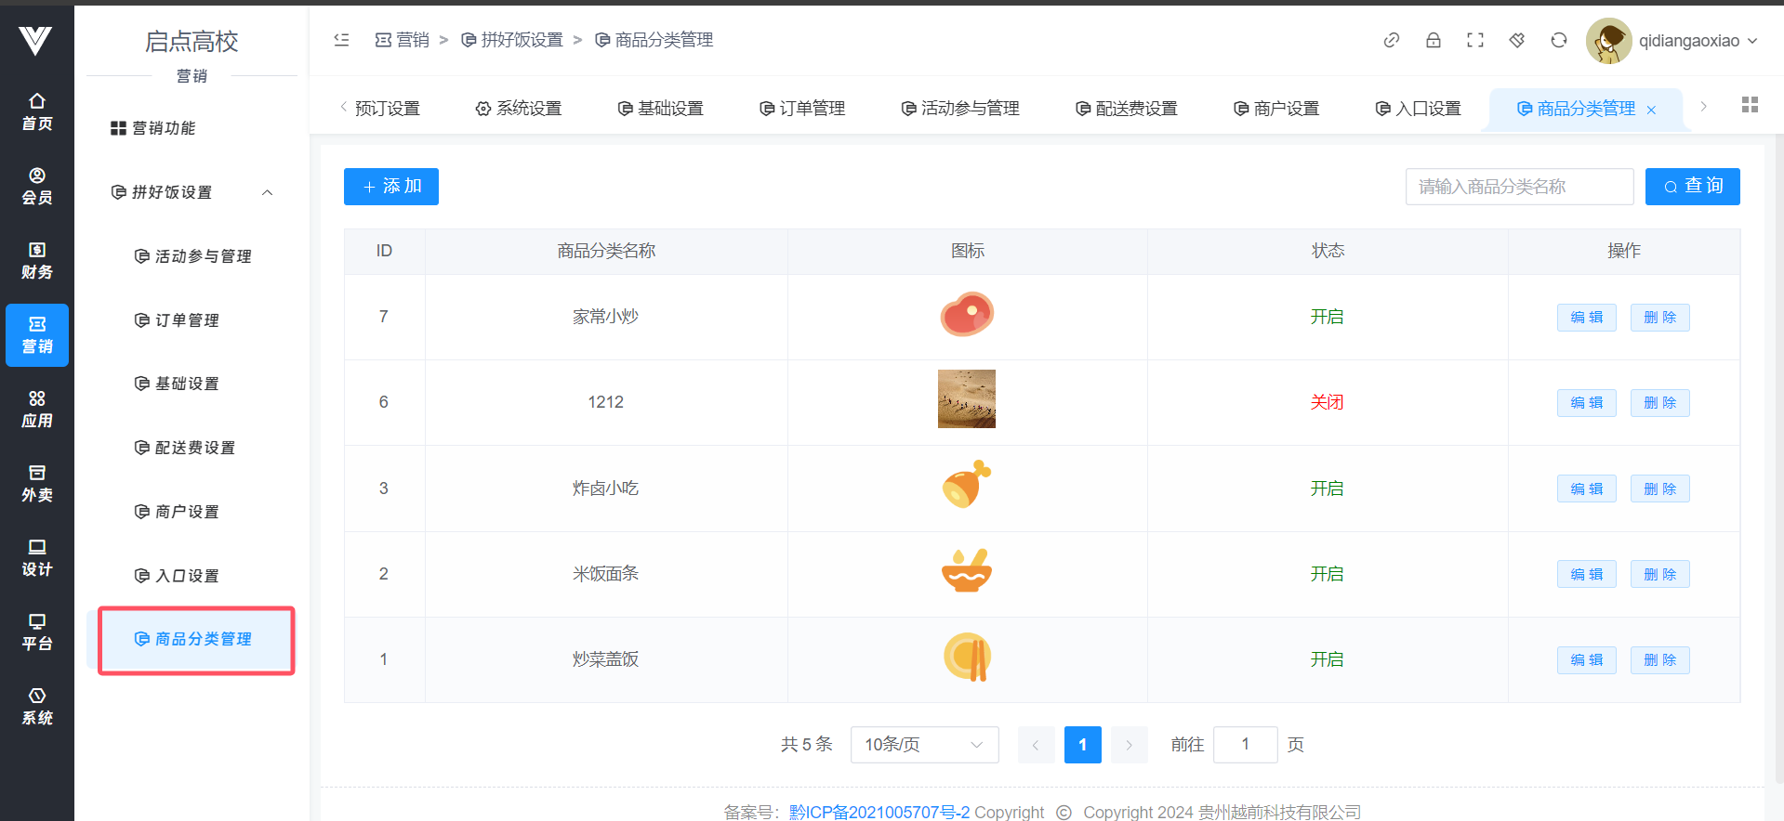The image size is (1784, 821).
Task: Close the 商品分类管理 tab
Action: (1651, 111)
